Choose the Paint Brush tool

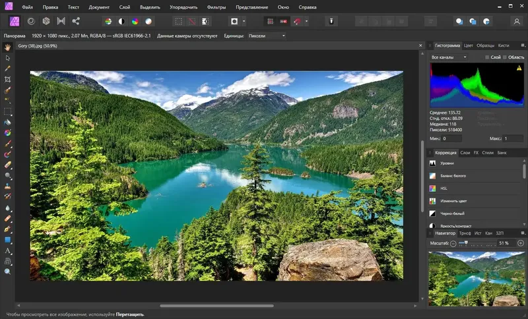pyautogui.click(x=7, y=144)
